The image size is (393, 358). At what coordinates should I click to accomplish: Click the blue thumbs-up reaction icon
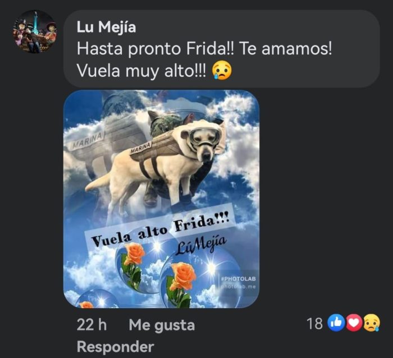pyautogui.click(x=336, y=323)
